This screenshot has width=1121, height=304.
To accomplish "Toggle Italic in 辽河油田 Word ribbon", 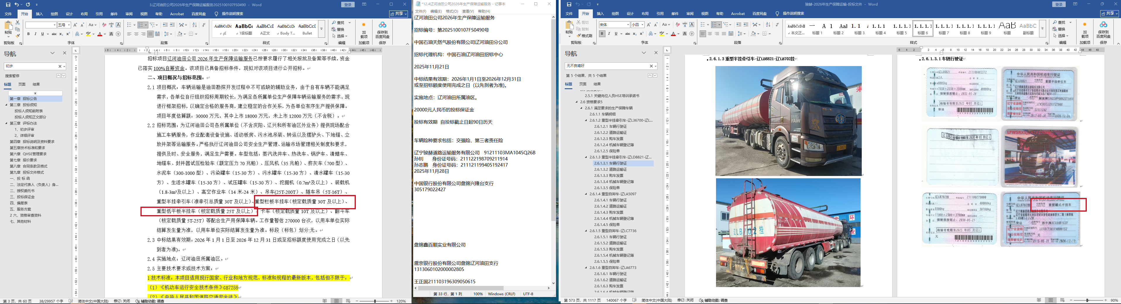I will click(35, 34).
